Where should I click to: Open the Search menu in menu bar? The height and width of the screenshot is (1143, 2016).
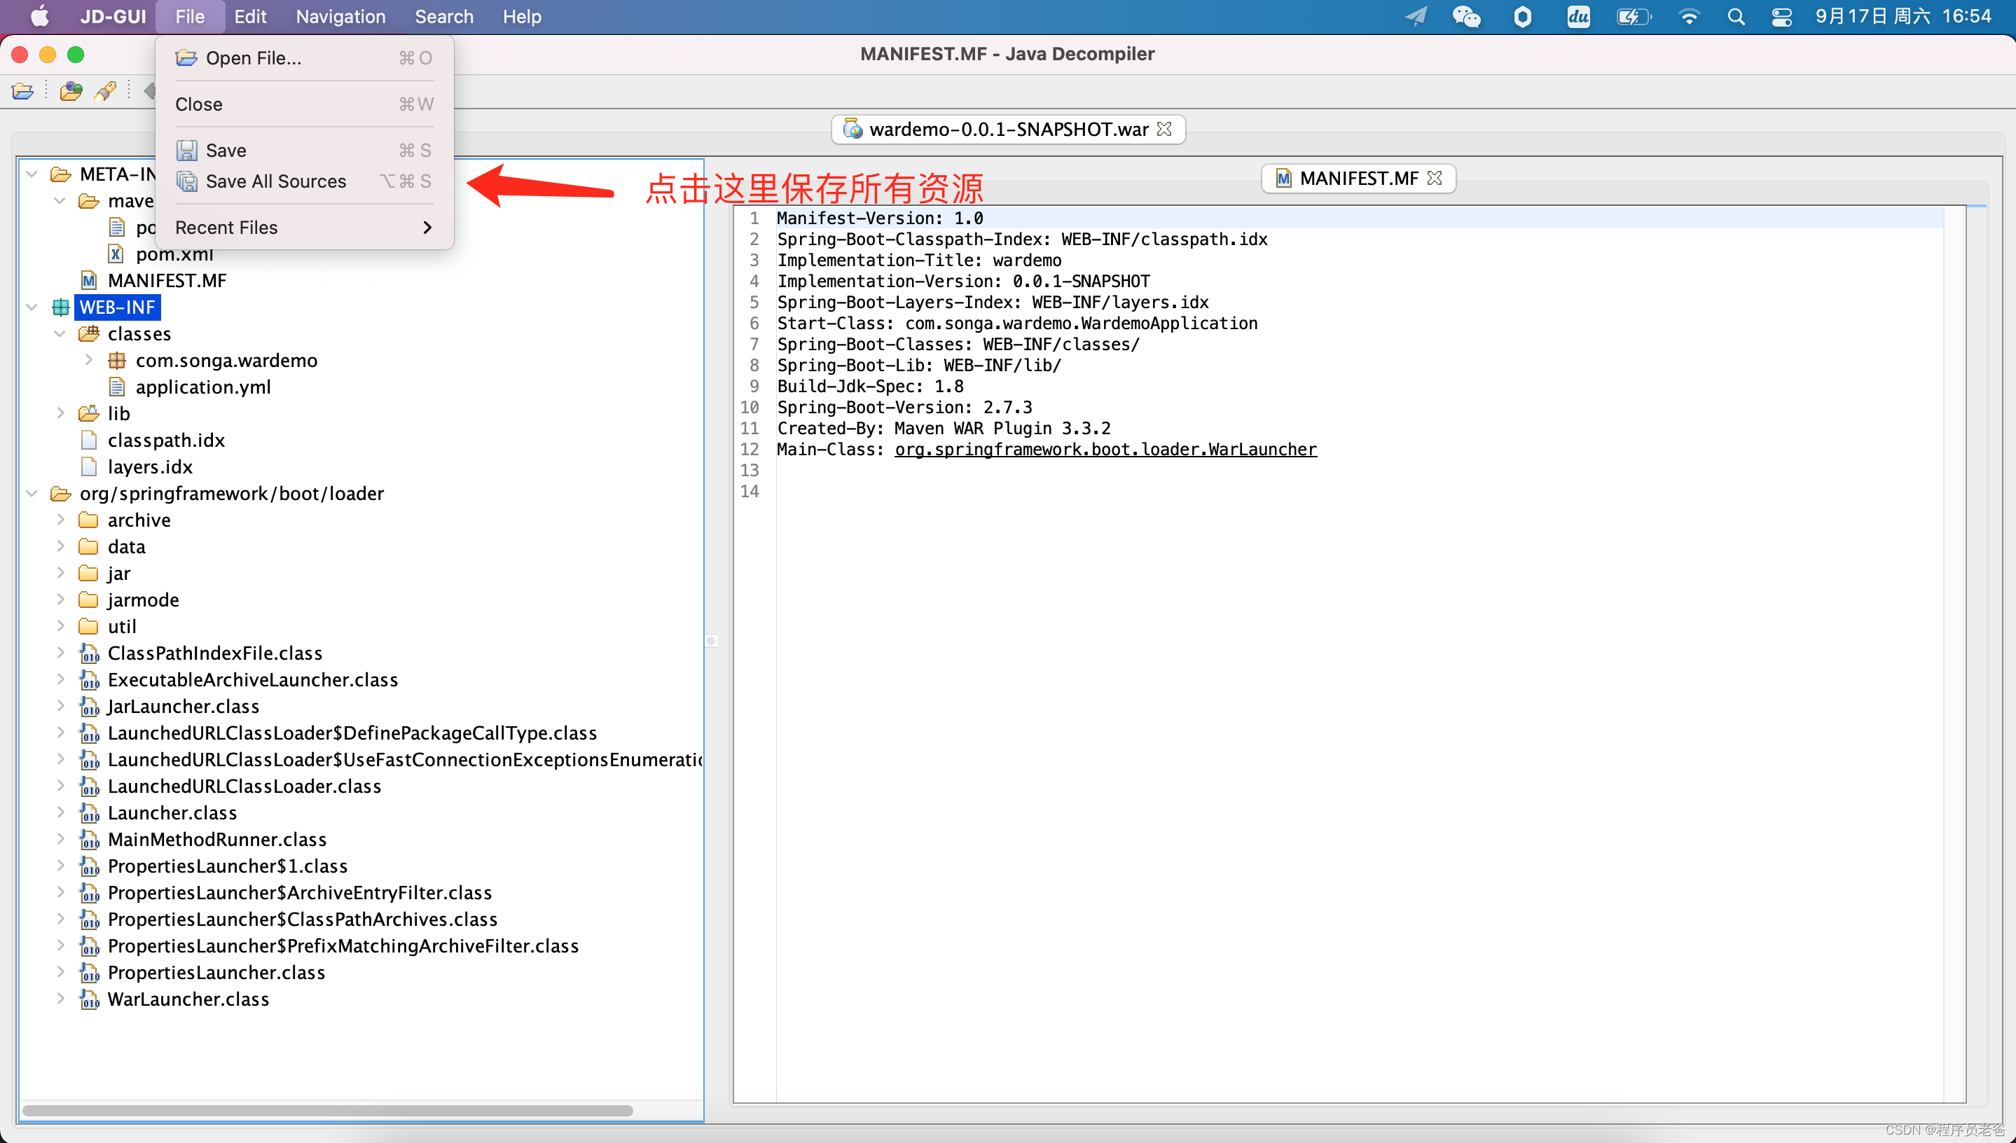[444, 17]
